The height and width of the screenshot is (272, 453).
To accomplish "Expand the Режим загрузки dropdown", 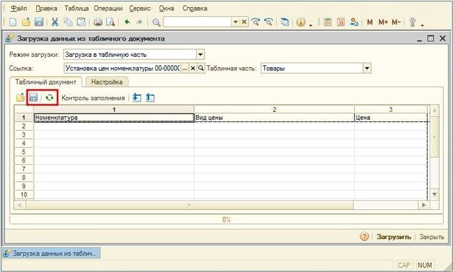I will coord(200,54).
